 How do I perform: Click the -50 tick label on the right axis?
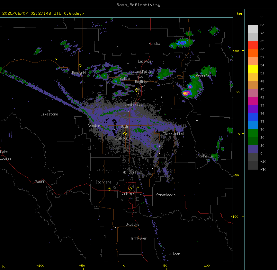(236, 175)
